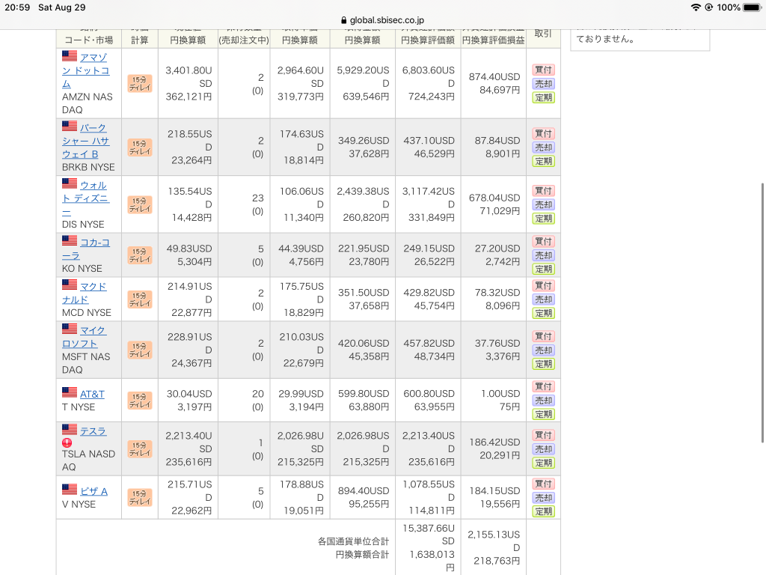Tap the US flag beside the Coca-Cola link
The width and height of the screenshot is (766, 575).
pos(70,240)
